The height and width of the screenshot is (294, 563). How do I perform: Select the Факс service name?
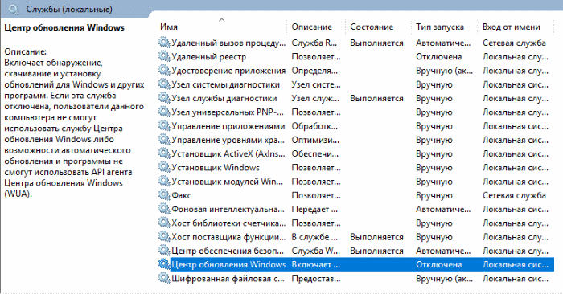181,195
